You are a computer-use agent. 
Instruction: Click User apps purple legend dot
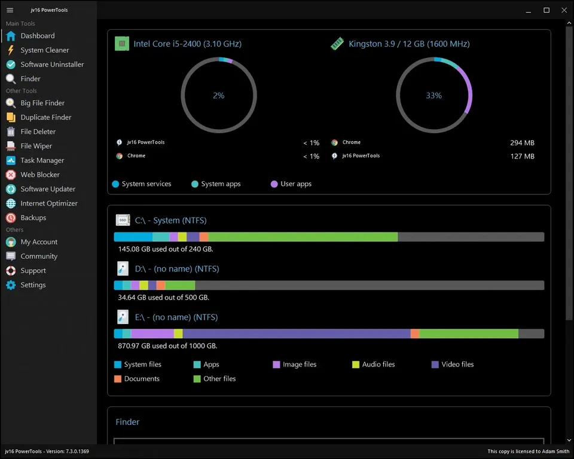(274, 184)
